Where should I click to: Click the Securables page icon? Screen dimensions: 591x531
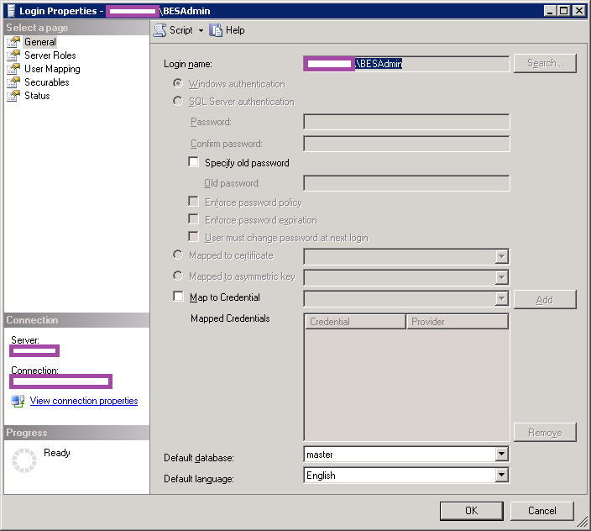pyautogui.click(x=13, y=82)
